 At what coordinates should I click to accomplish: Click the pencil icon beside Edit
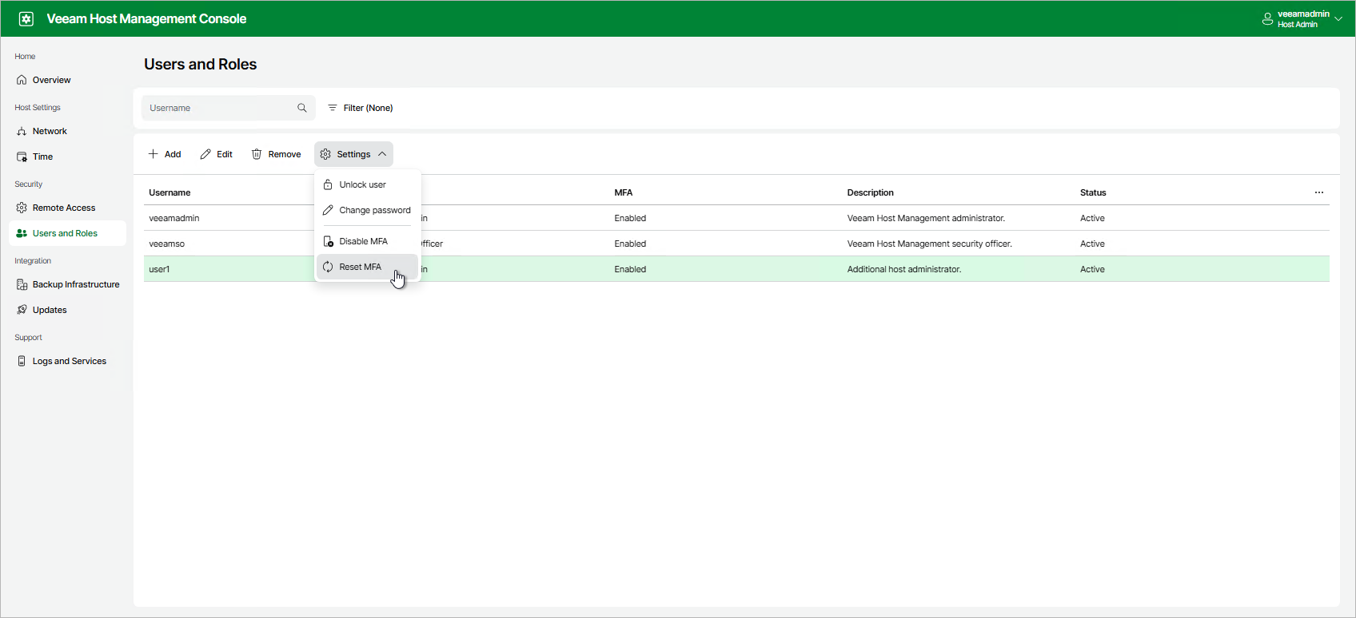pyautogui.click(x=205, y=154)
